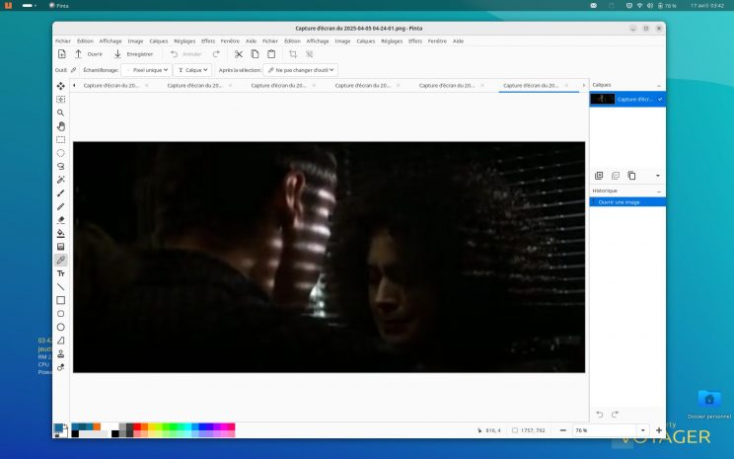The image size is (734, 459).
Task: Click the Redo arrow in the toolbar
Action: (216, 54)
